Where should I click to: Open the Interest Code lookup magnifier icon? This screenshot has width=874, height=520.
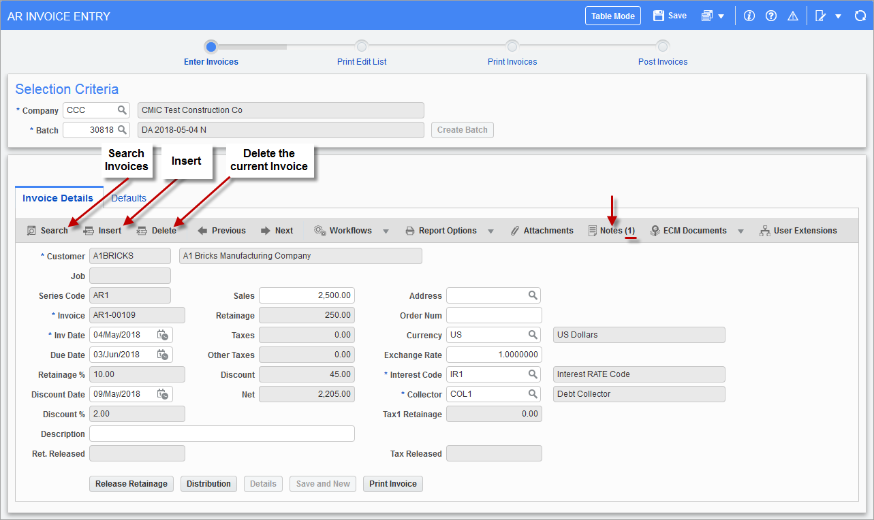[533, 374]
